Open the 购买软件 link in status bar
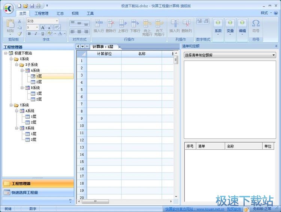The image size is (281, 212). point(234,209)
